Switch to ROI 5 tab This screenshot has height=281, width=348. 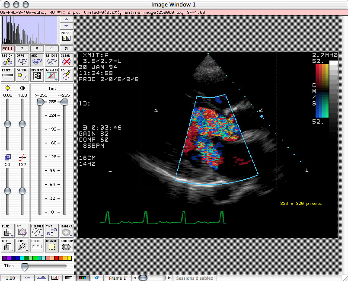point(66,49)
